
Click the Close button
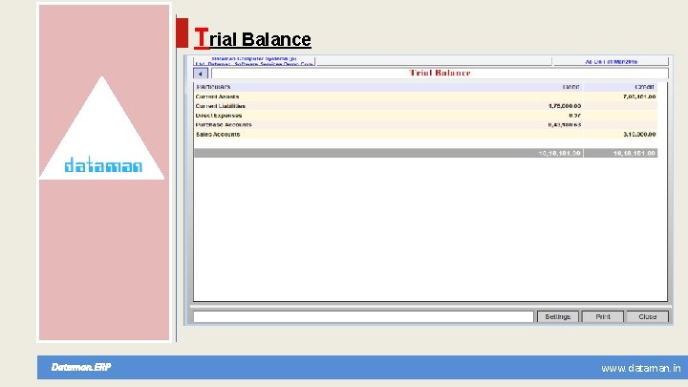pos(647,317)
